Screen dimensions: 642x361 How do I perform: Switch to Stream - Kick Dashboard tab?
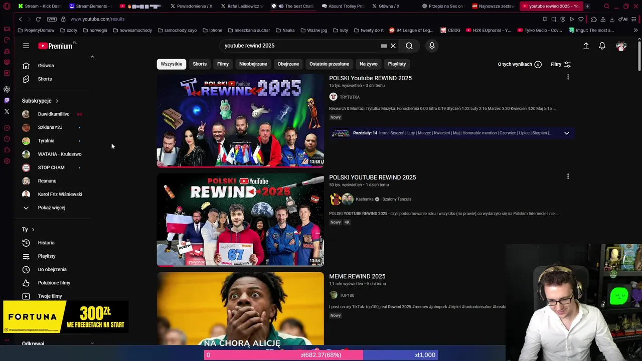(x=39, y=6)
